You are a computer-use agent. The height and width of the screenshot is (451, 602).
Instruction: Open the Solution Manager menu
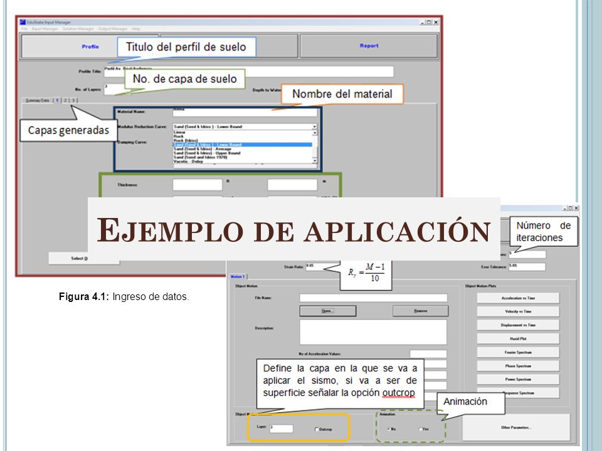(78, 29)
